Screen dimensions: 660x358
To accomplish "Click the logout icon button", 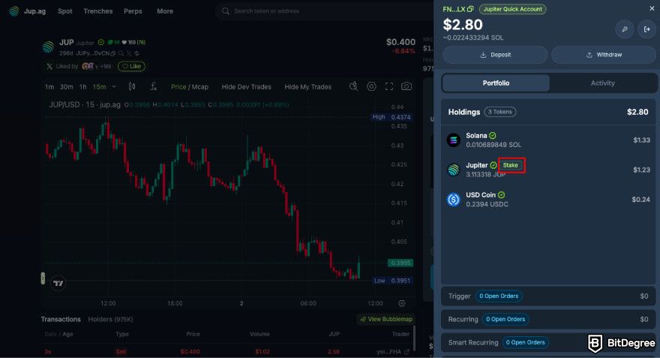I will 646,29.
